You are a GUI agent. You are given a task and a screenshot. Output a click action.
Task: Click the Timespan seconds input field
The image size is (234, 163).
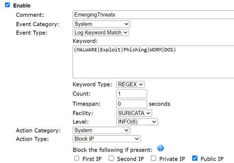(132, 104)
